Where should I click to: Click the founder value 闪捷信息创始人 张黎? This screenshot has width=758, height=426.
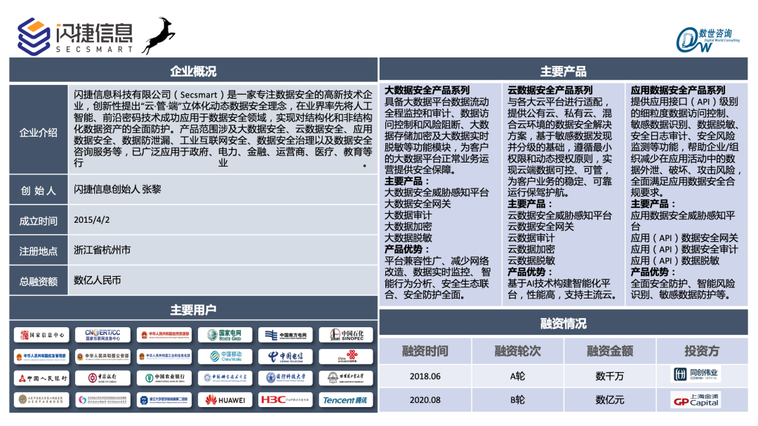(117, 189)
